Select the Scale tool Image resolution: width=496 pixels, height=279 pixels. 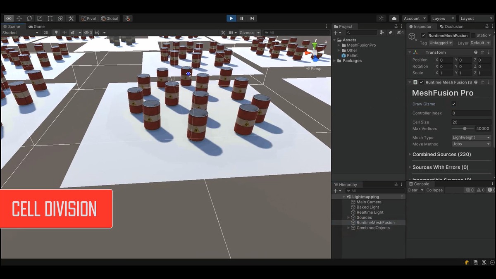[40, 18]
